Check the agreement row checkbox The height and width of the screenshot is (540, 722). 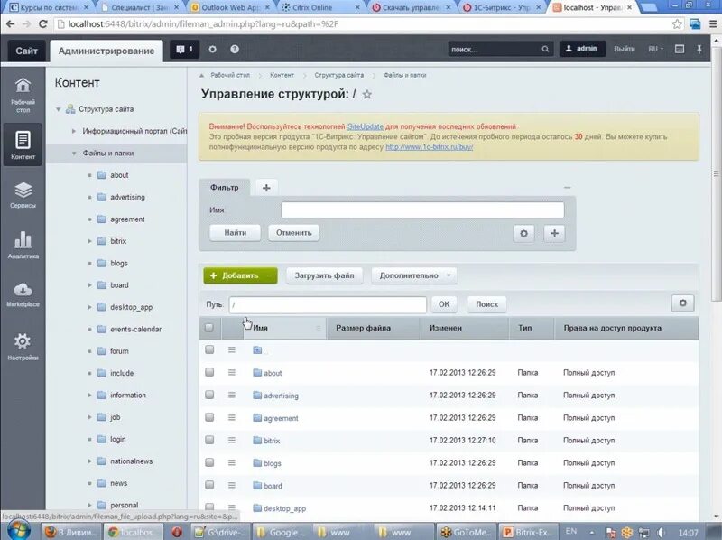pyautogui.click(x=209, y=417)
